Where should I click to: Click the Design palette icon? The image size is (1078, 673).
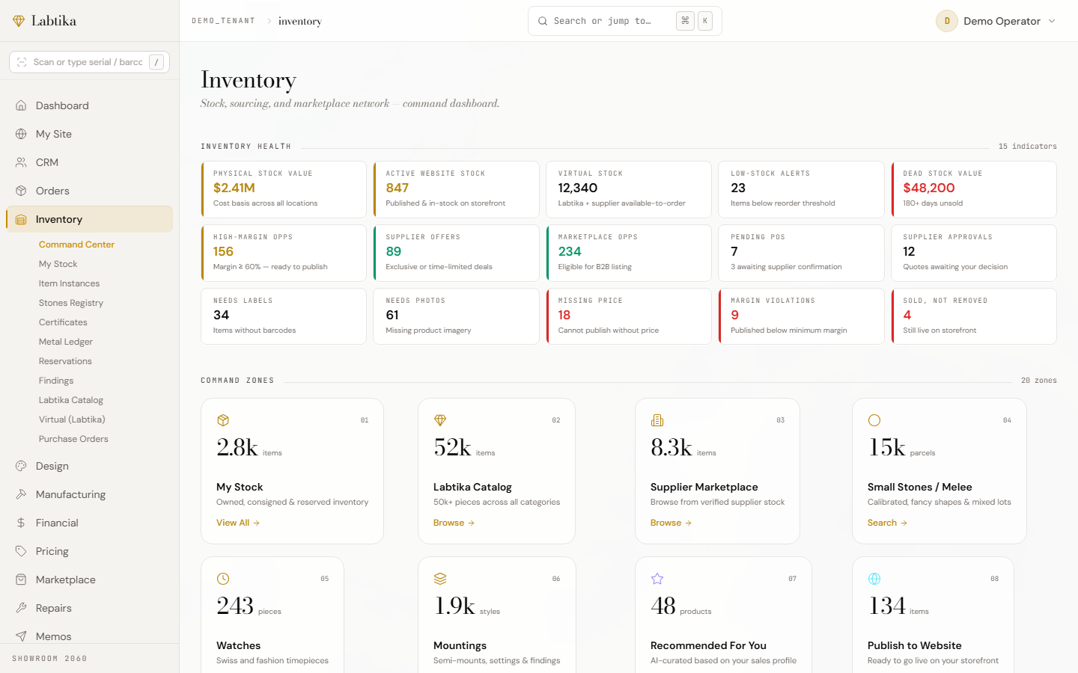coord(21,466)
